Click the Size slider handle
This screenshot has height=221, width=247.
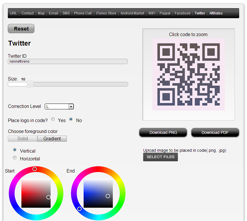point(30,84)
